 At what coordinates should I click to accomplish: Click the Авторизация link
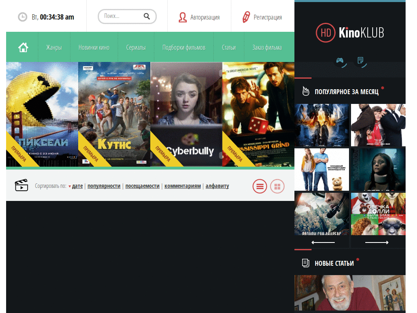[x=205, y=17]
